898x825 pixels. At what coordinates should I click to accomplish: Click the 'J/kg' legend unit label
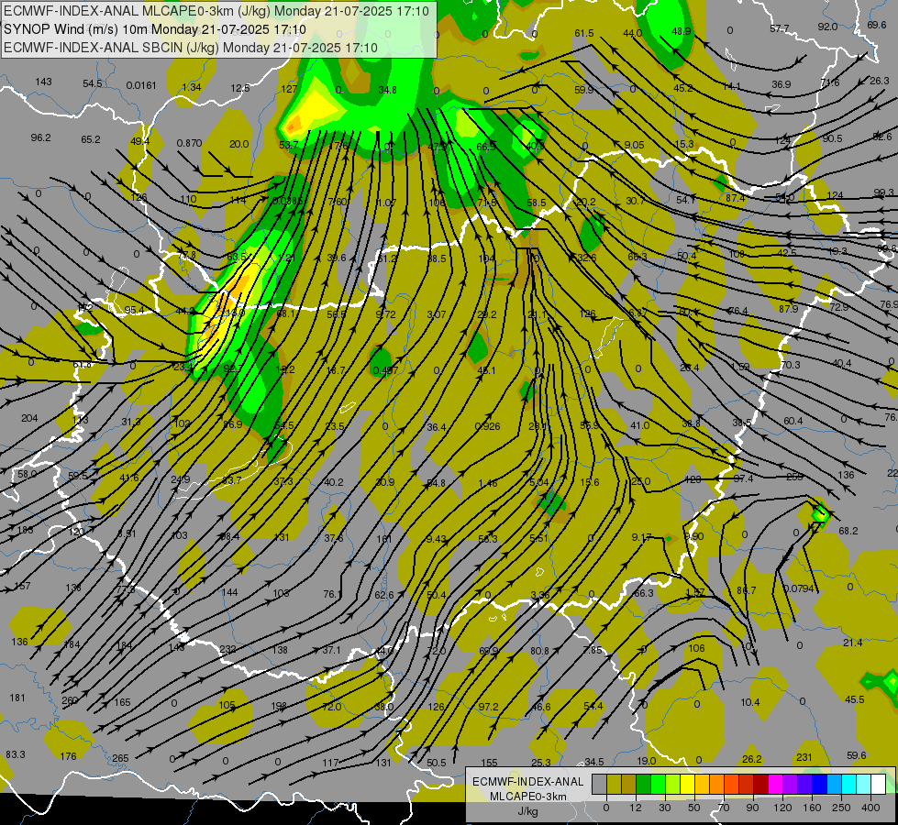(527, 810)
